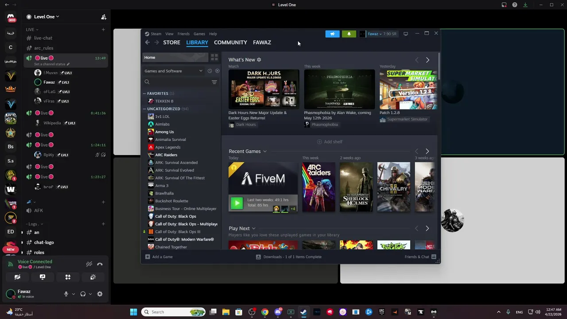This screenshot has height=319, width=567.
Task: Collapse the Logs channel category
Action: pyautogui.click(x=35, y=224)
